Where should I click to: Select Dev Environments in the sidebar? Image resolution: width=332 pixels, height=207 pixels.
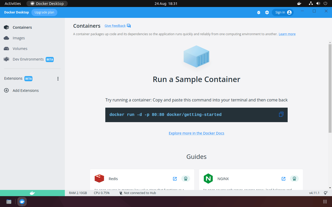coord(28,59)
